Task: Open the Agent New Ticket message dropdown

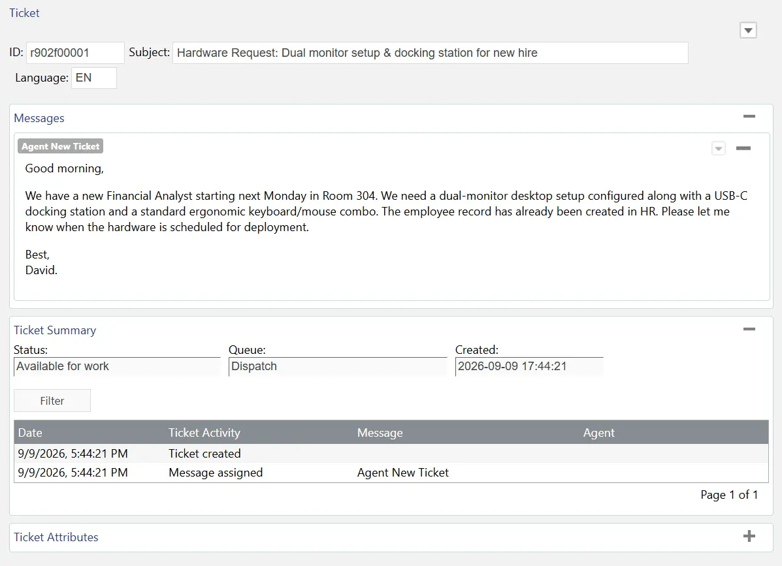Action: click(718, 148)
